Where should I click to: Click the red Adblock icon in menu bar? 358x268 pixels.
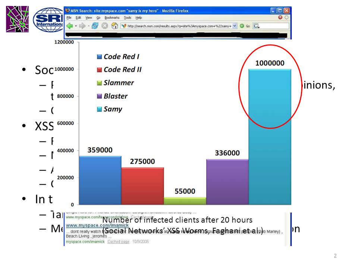280,17
